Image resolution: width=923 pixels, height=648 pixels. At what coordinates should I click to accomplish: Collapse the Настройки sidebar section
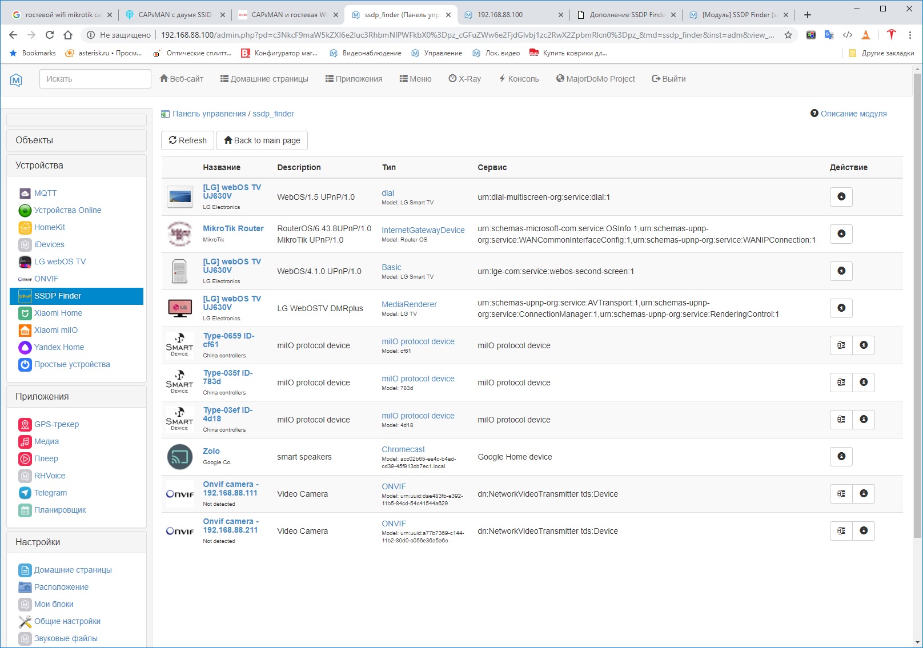pos(77,542)
